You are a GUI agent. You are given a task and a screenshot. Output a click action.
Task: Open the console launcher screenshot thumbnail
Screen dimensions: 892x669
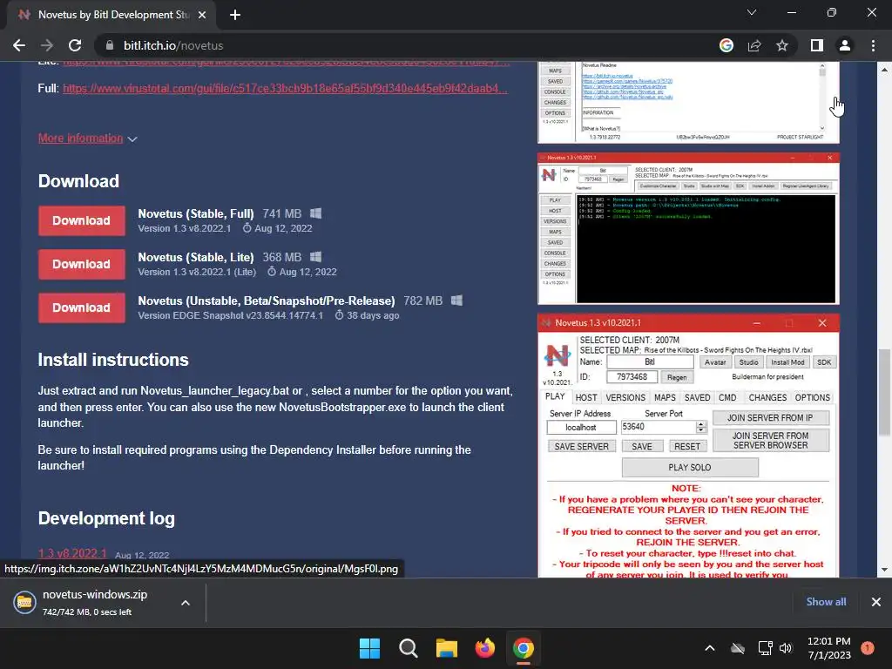click(688, 229)
